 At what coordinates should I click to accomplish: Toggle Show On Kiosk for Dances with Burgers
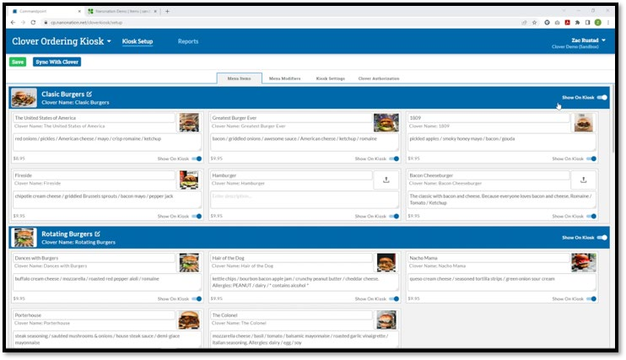point(197,299)
